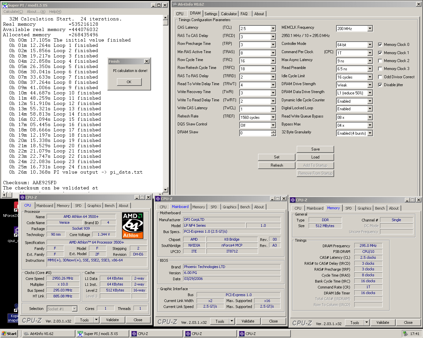Click Validate in CPU-Z Memory window
Viewport: 423px width, 338px height.
point(383,322)
